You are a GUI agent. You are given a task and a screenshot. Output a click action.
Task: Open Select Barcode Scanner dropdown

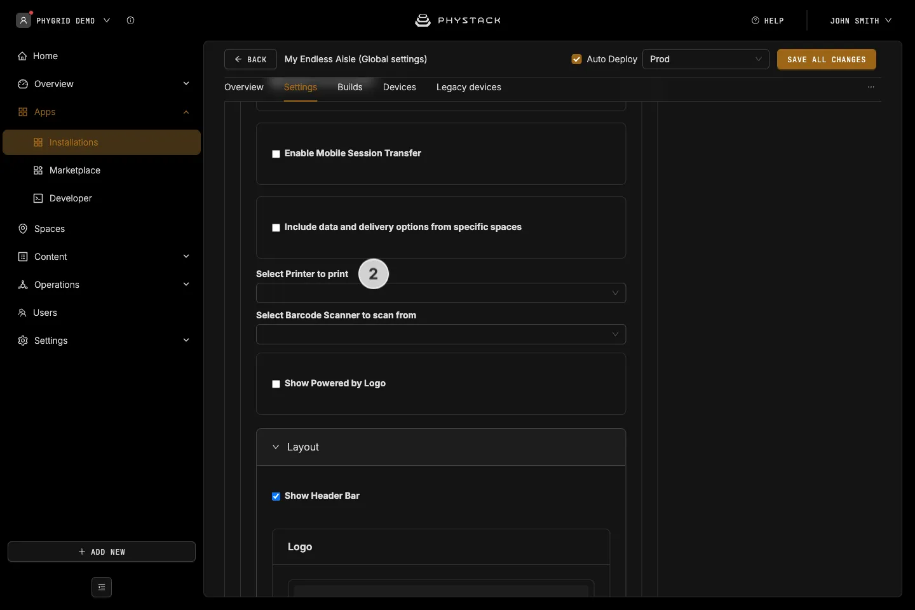click(x=441, y=334)
